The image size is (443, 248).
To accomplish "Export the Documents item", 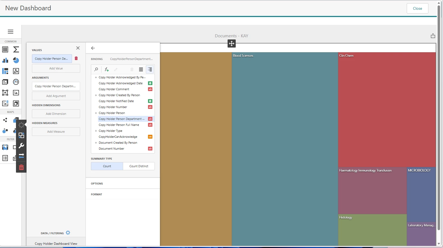I will coord(433,36).
